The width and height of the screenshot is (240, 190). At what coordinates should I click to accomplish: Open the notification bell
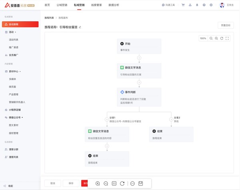point(197,5)
